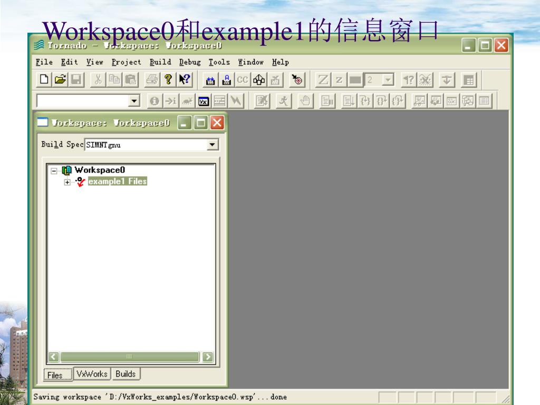Screen dimensions: 540x405
Task: Click the memory window icon, last debug button
Action: 484,101
